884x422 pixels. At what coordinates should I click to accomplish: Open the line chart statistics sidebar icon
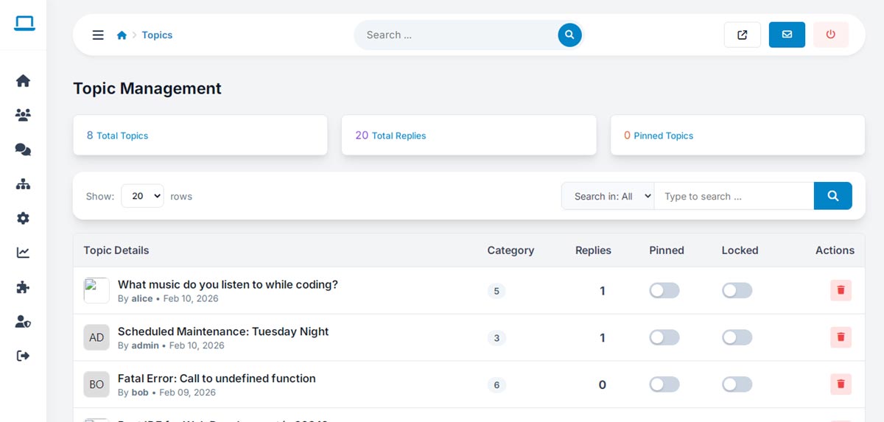23,253
